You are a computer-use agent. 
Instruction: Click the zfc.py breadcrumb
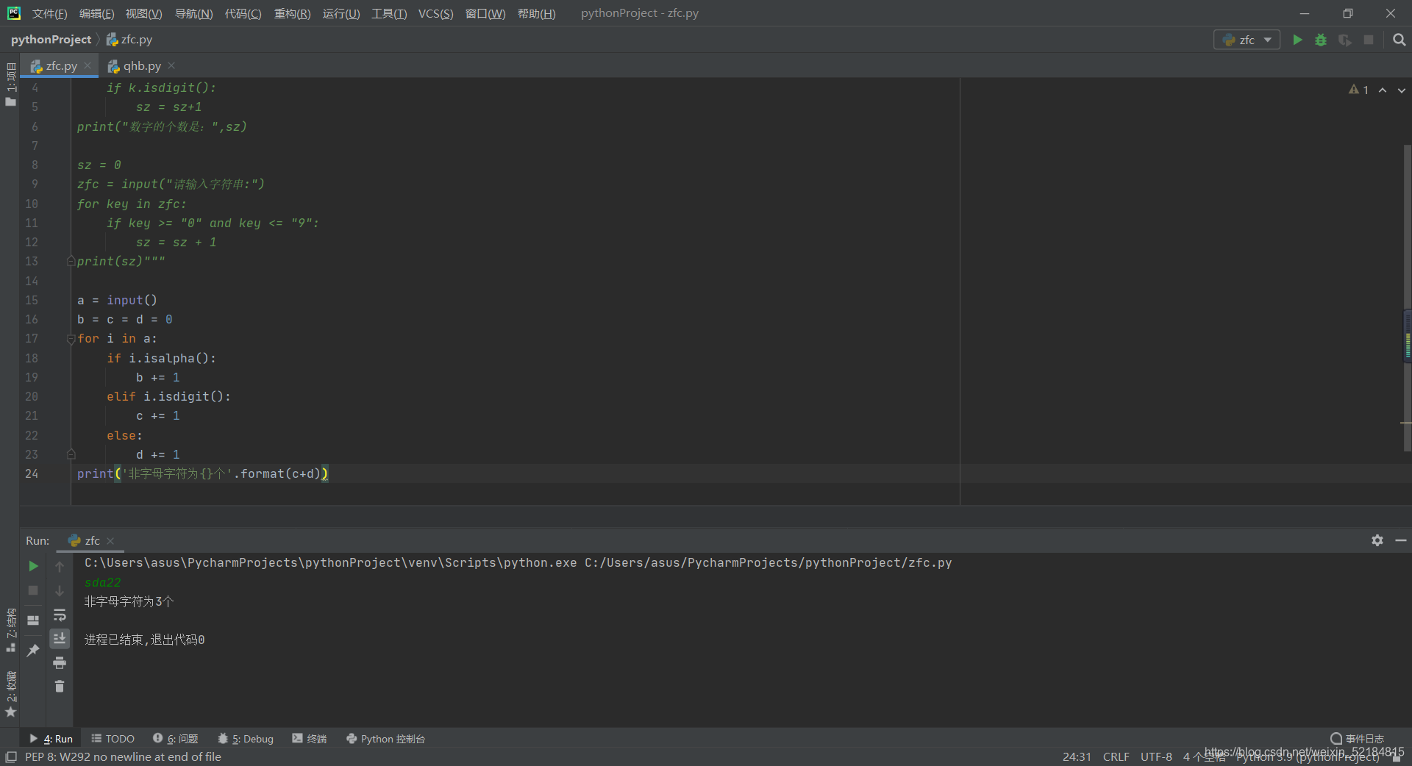pyautogui.click(x=129, y=40)
